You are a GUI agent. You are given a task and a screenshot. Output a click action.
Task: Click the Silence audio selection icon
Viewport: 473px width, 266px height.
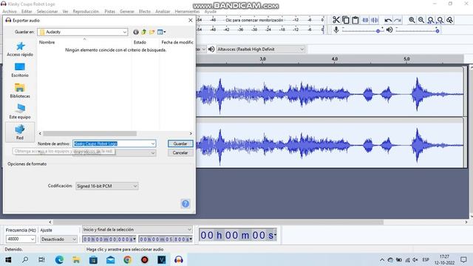tap(375, 20)
